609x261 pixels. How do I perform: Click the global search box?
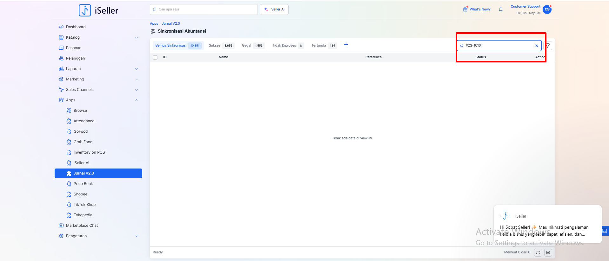204,10
